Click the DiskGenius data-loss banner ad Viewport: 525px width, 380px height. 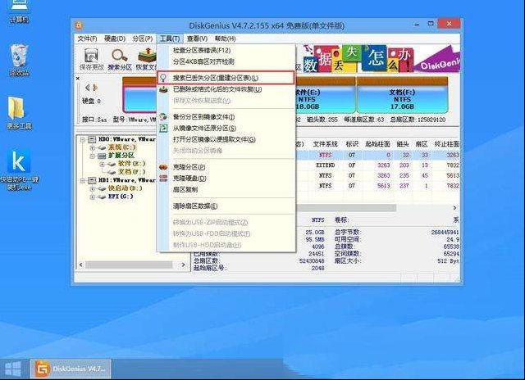(381, 59)
